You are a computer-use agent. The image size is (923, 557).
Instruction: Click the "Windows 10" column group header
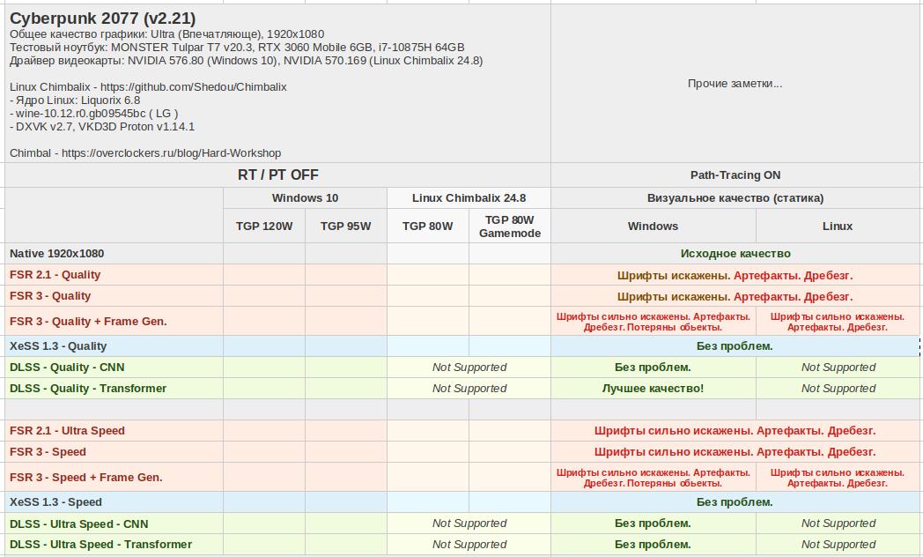click(305, 198)
